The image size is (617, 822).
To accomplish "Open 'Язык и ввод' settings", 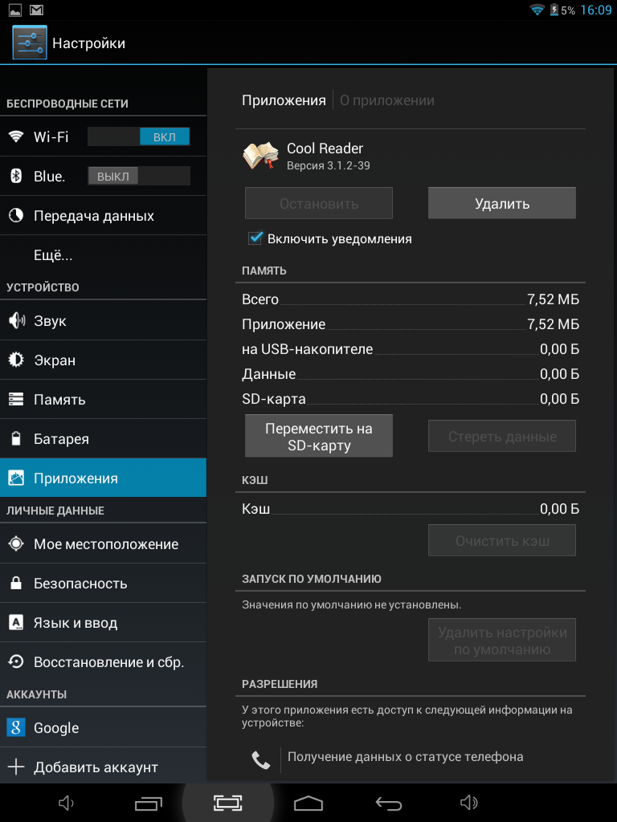I will tap(76, 623).
